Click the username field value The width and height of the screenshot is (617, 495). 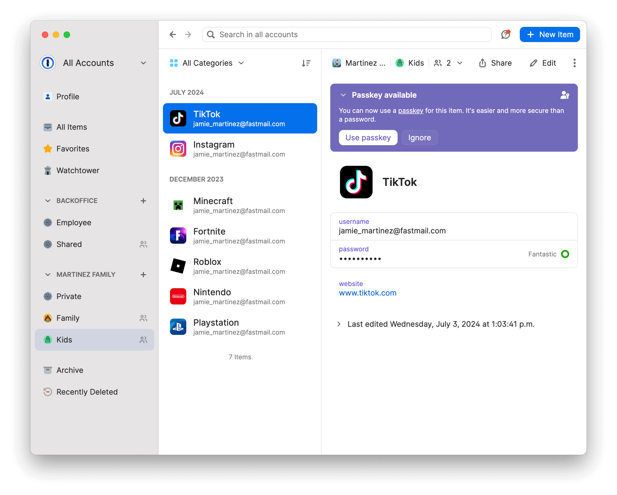point(392,231)
